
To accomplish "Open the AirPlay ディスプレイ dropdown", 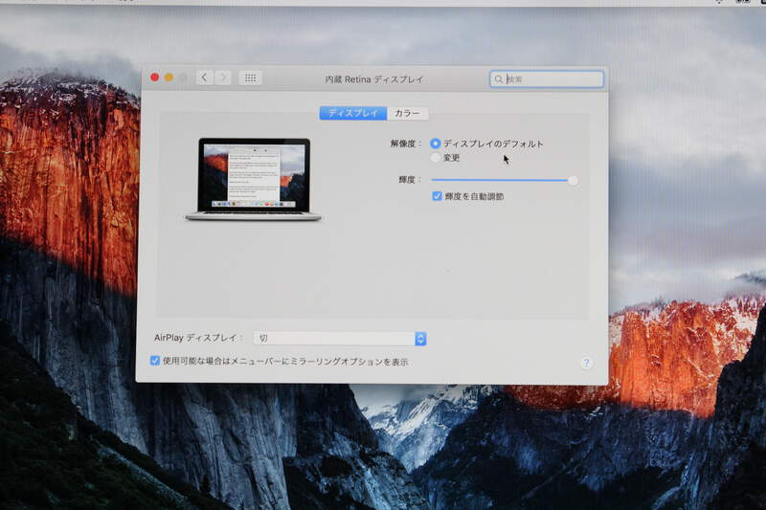I will (340, 338).
